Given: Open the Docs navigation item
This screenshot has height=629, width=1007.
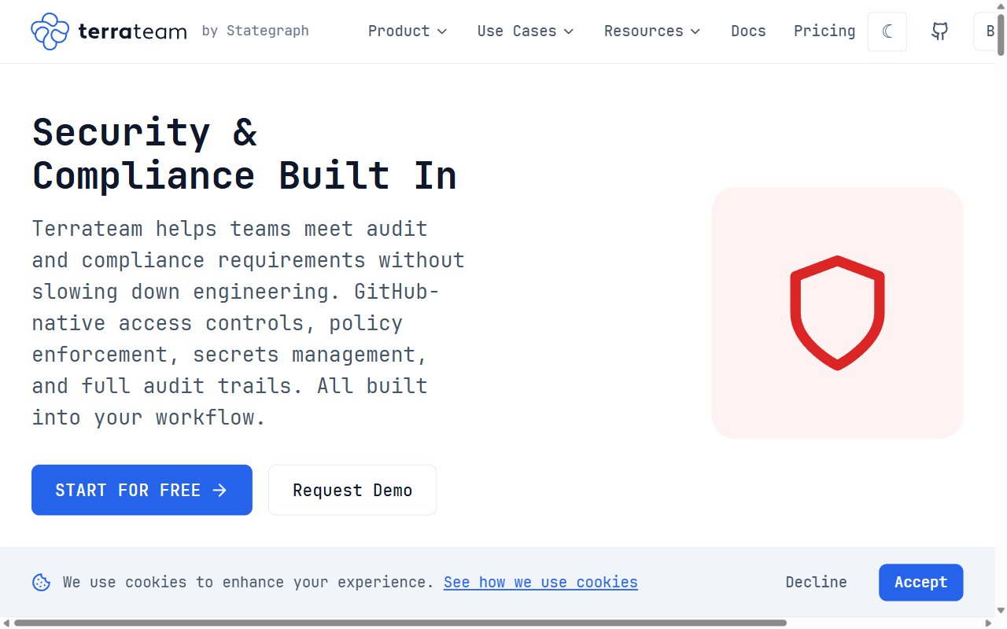Looking at the screenshot, I should pyautogui.click(x=748, y=31).
